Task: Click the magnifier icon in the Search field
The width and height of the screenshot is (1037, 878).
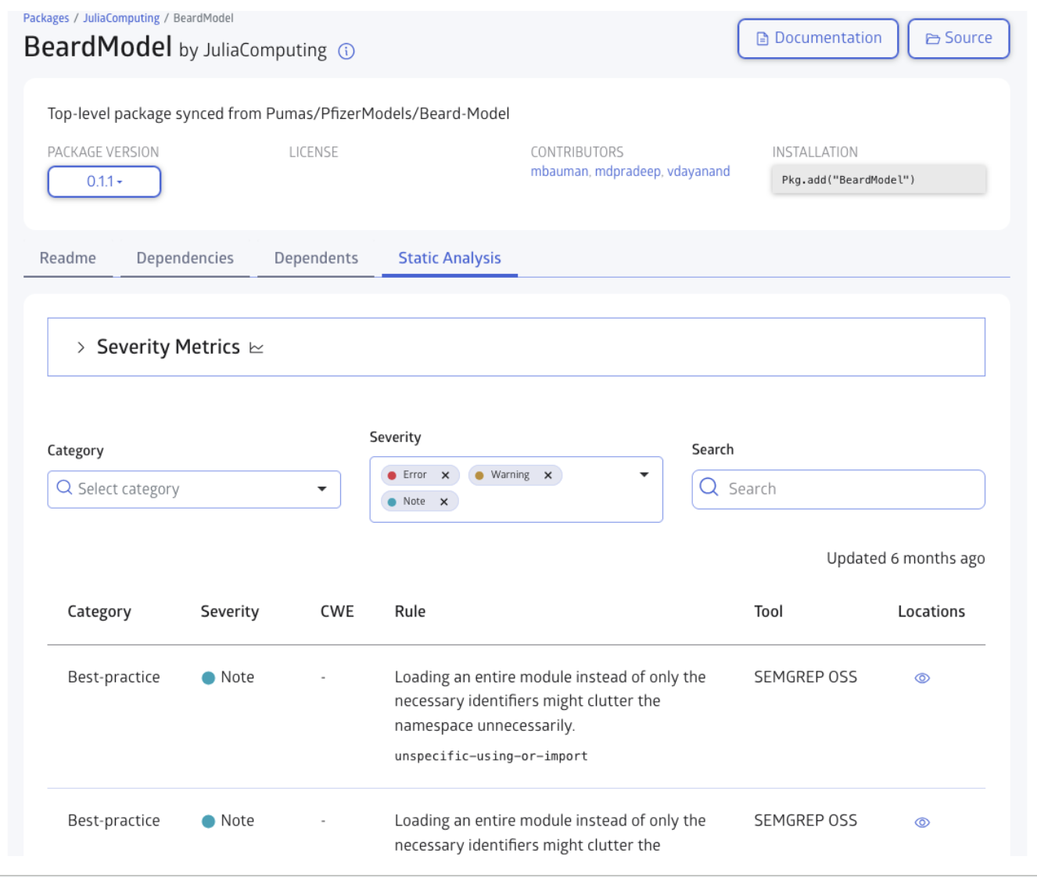Action: (x=709, y=487)
